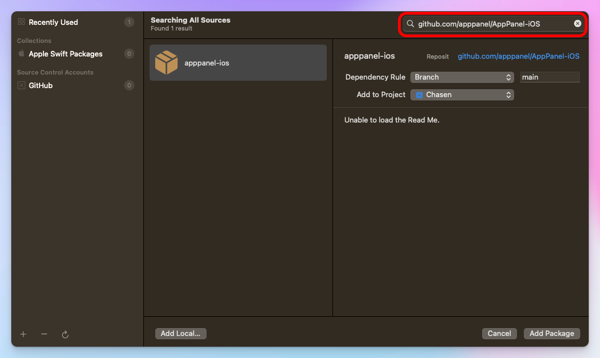Click the apppanel-ios detail title
The height and width of the screenshot is (358, 600).
click(x=369, y=56)
